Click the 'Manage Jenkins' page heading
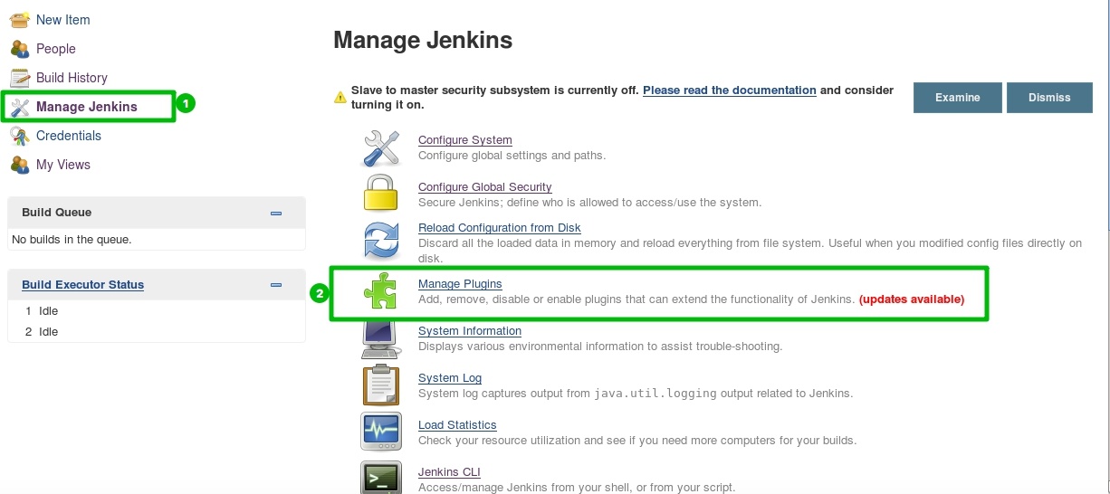Viewport: 1110px width, 494px height. 423,40
